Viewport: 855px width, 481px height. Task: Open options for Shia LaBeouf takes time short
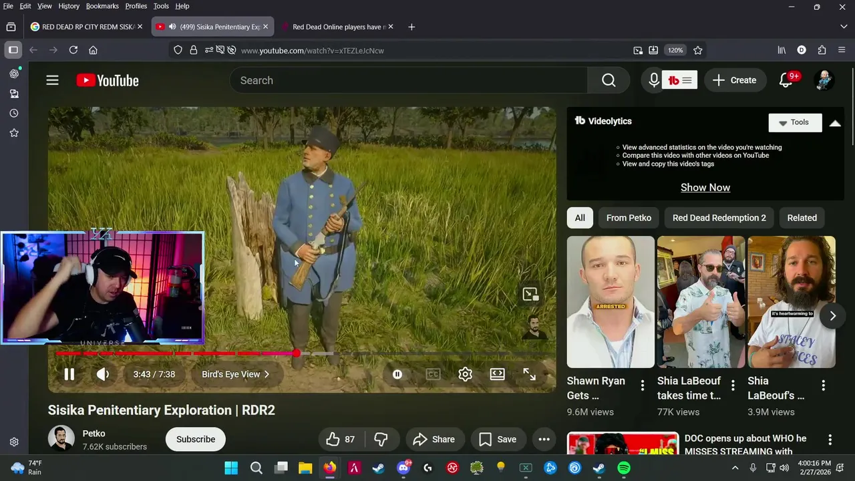pyautogui.click(x=733, y=385)
